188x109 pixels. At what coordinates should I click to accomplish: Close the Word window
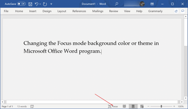click(x=182, y=4)
